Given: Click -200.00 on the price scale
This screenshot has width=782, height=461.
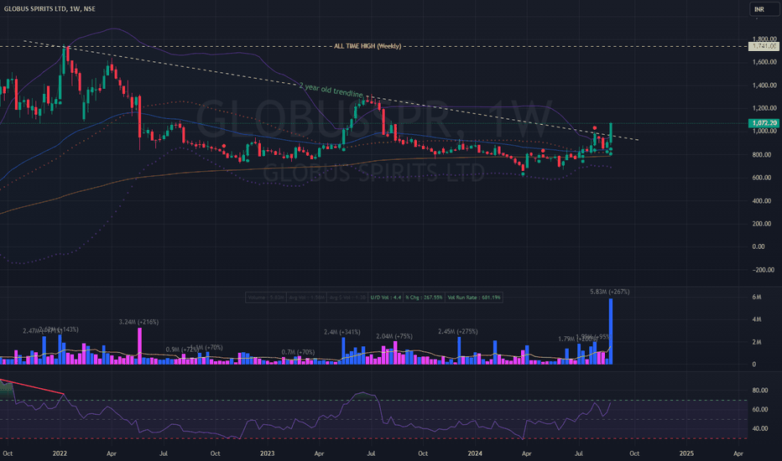Looking at the screenshot, I should tap(765, 270).
